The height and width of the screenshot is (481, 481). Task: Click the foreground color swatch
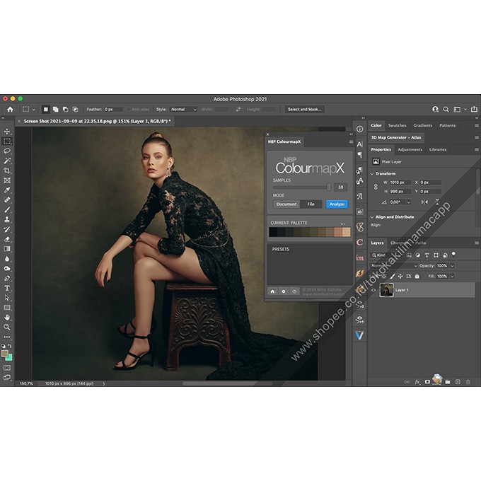(5, 354)
